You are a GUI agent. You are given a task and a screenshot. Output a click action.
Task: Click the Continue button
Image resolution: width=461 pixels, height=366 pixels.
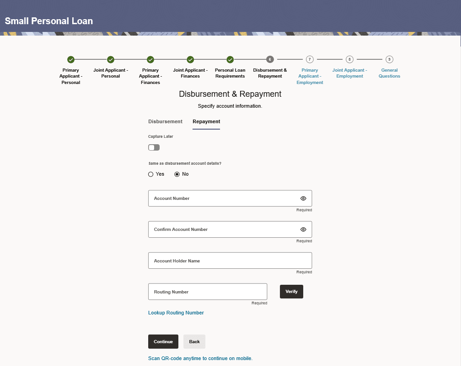tap(163, 342)
